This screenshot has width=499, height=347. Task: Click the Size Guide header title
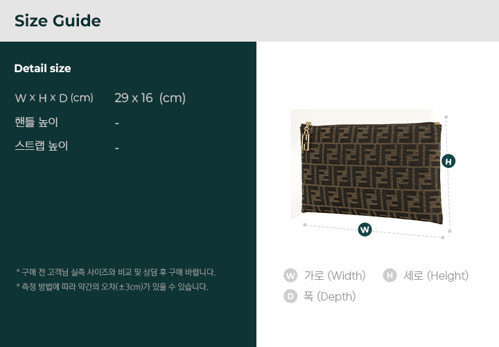pyautogui.click(x=58, y=21)
